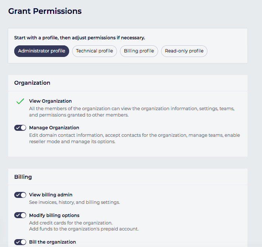Click the Manage Organization label text

pos(54,128)
